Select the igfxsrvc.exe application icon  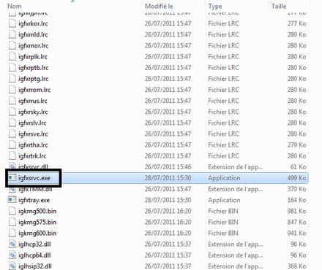tap(12, 178)
